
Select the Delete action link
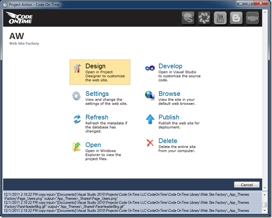168,141
